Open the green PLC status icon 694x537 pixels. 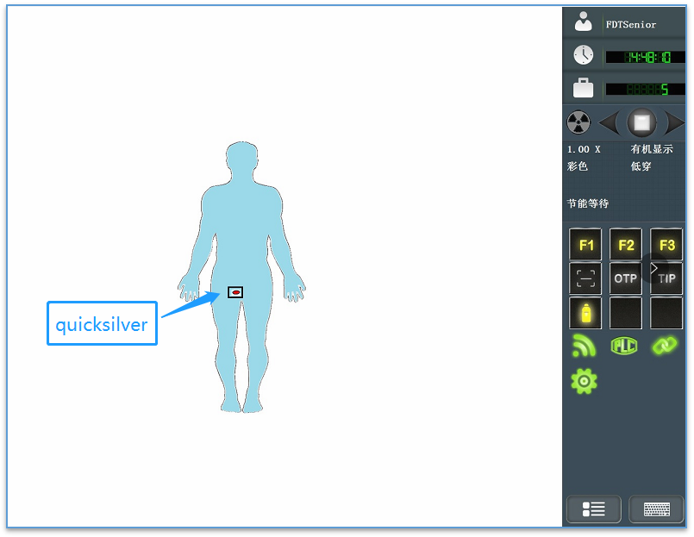(623, 346)
